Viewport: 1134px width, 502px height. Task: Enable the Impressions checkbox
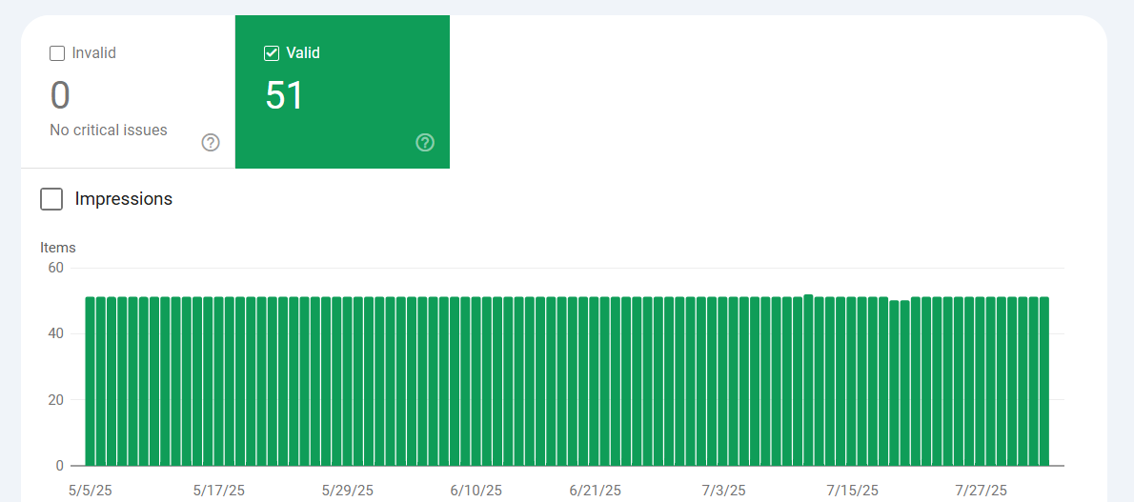[x=51, y=199]
